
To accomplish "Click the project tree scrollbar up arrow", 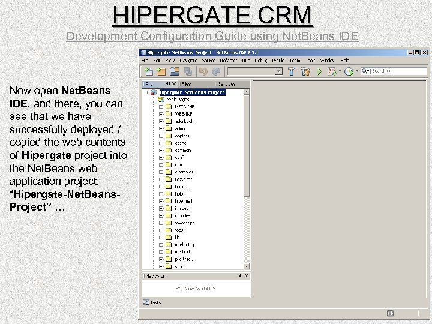I will pos(247,92).
